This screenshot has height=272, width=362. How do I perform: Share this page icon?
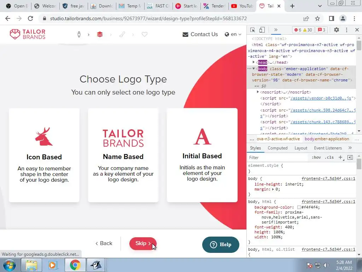click(x=306, y=18)
